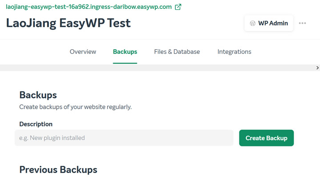320x181 pixels.
Task: Go to Files & Database tab
Action: [x=177, y=51]
